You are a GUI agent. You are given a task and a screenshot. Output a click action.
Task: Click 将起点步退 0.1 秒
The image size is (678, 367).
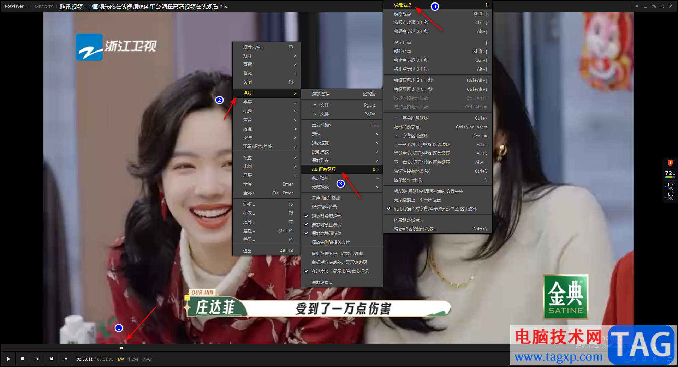click(x=438, y=22)
